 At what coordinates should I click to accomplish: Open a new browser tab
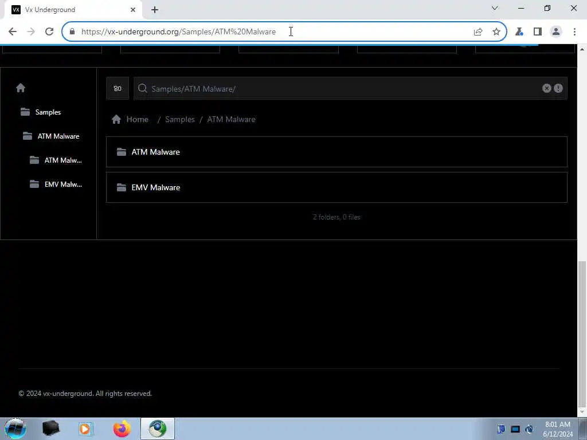pos(155,10)
